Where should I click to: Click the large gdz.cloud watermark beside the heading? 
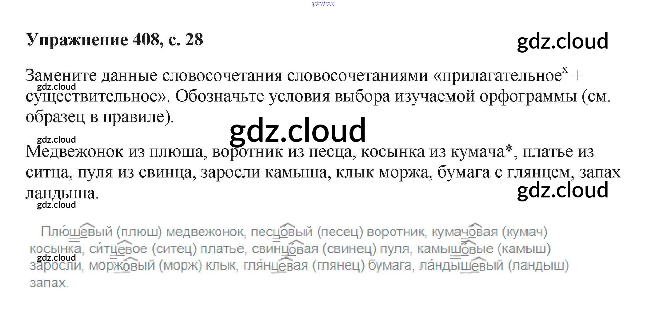click(x=562, y=41)
